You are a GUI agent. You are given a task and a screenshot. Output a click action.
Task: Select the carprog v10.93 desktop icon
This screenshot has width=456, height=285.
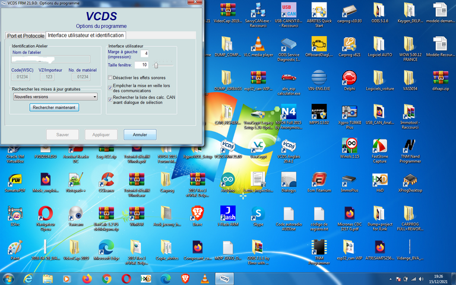pos(349,13)
